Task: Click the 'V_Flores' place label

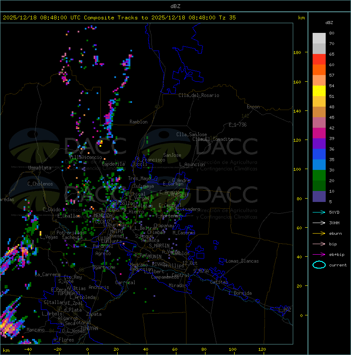Action: 64,340
